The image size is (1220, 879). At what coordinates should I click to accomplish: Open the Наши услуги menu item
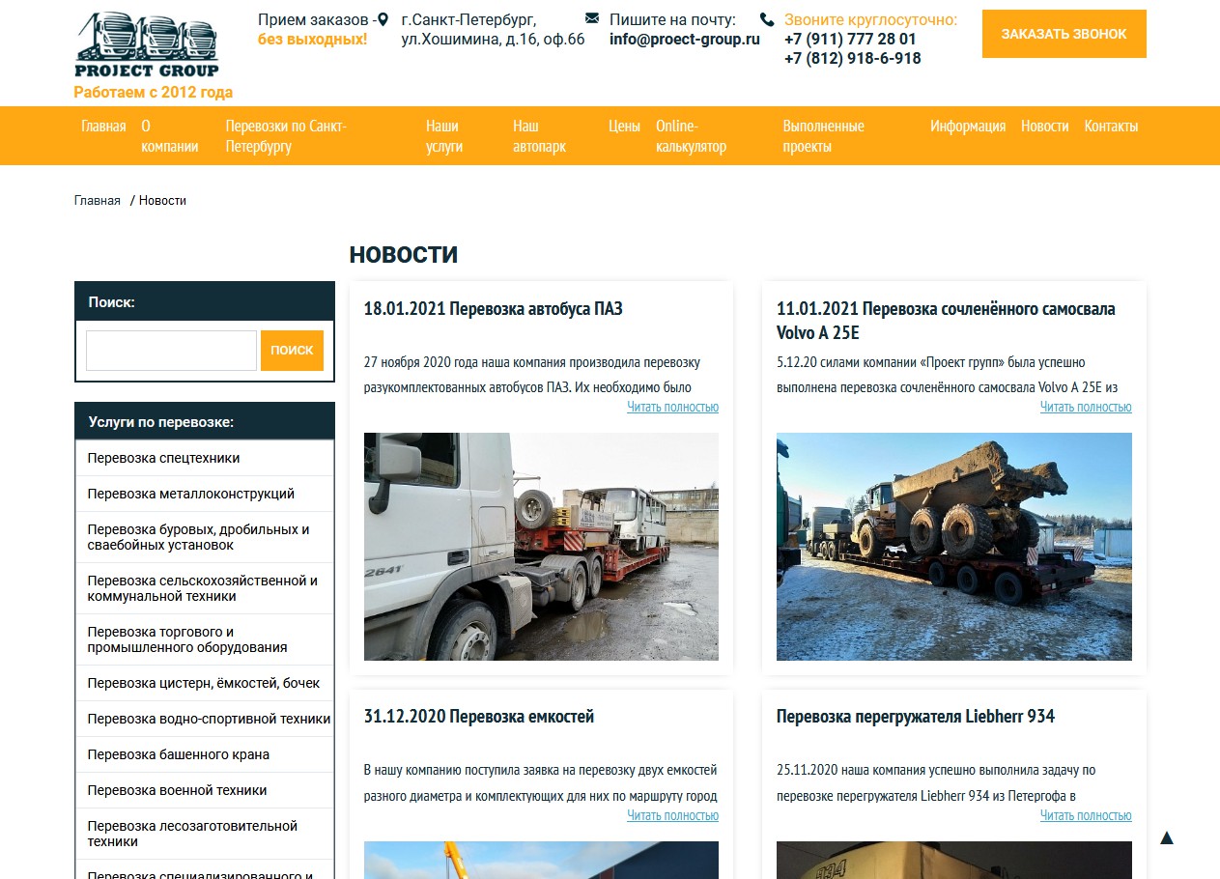(x=444, y=136)
